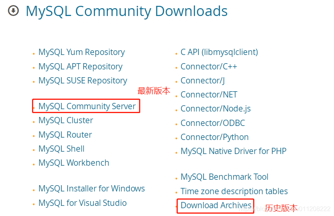Open the MySQL Router link

65,135
